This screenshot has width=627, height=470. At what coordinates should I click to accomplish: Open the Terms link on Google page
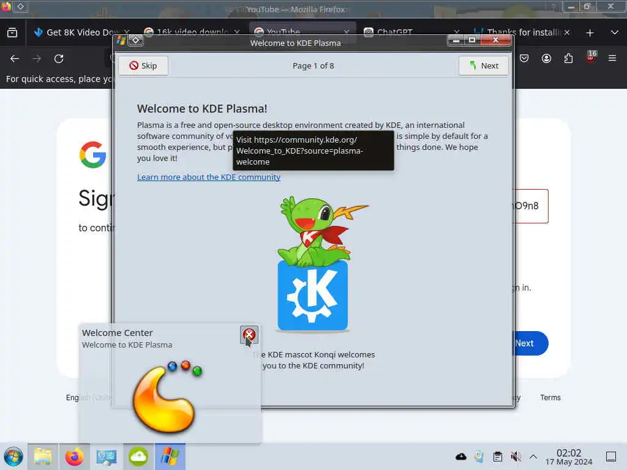coord(550,398)
